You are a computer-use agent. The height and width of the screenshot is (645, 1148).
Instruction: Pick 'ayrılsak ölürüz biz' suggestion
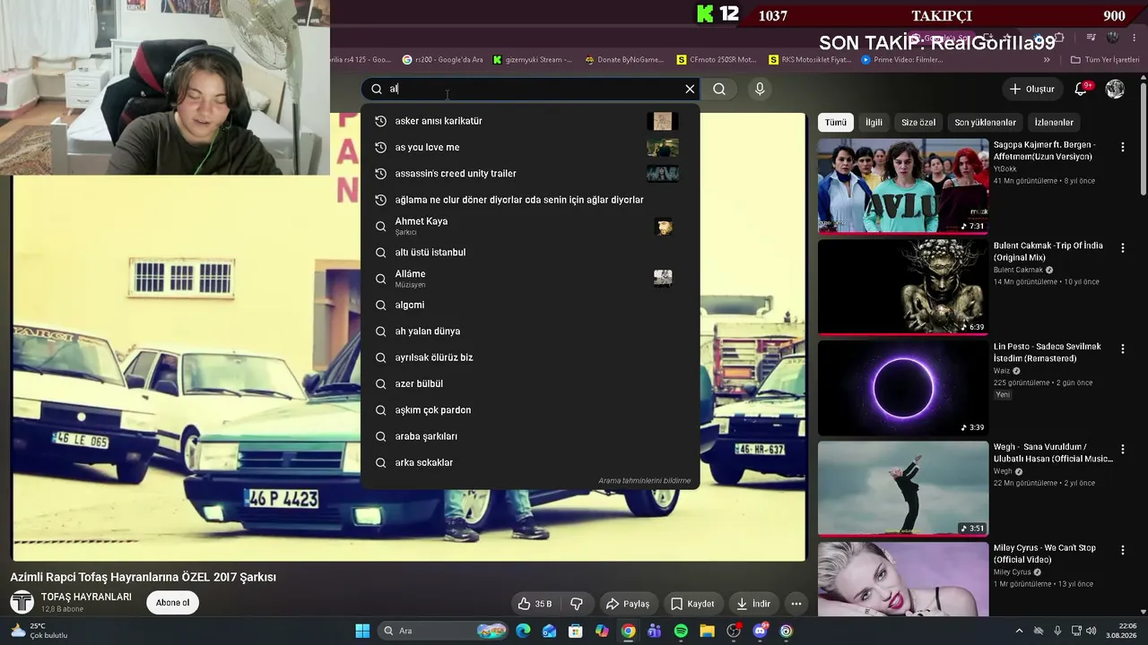pos(530,357)
